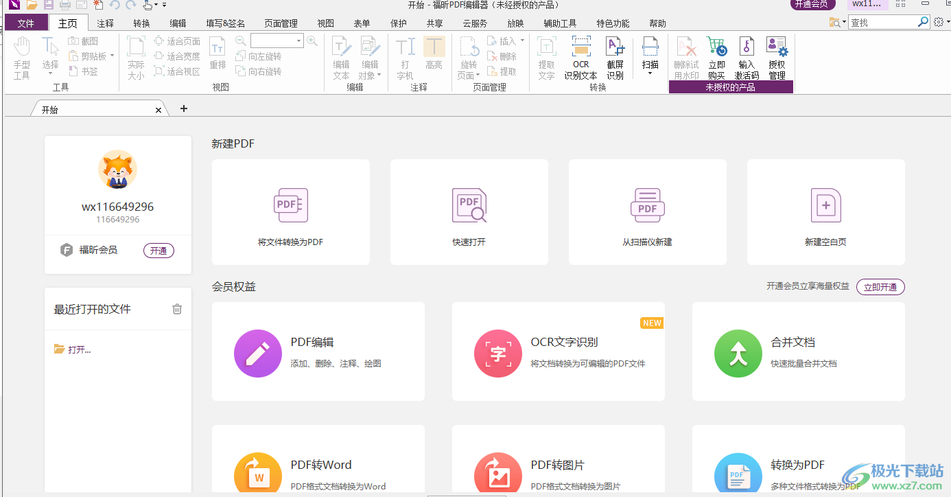This screenshot has width=951, height=497.
Task: Add a new document tab with the plus button
Action: point(183,108)
